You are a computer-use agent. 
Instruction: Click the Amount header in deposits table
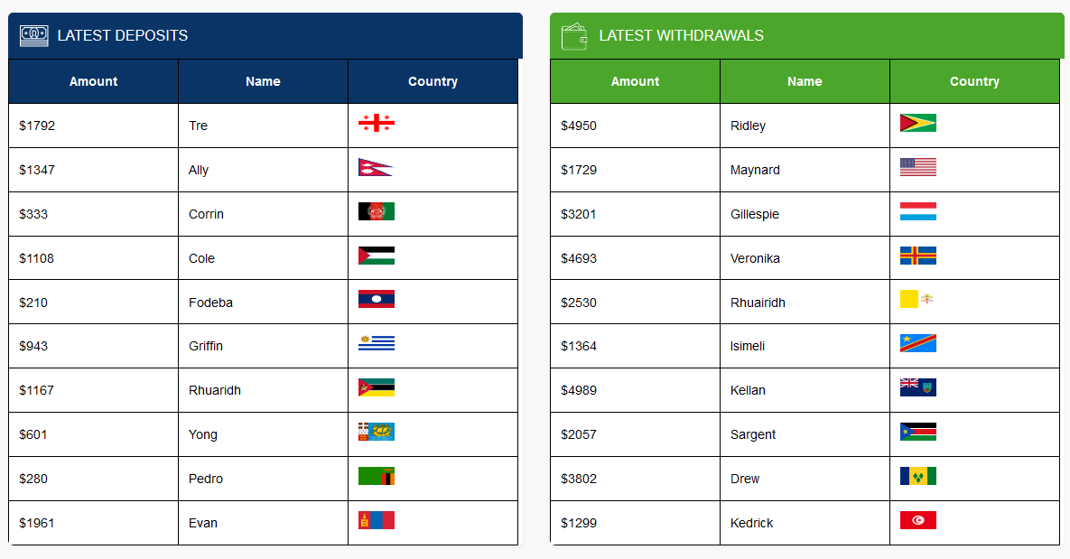(94, 81)
